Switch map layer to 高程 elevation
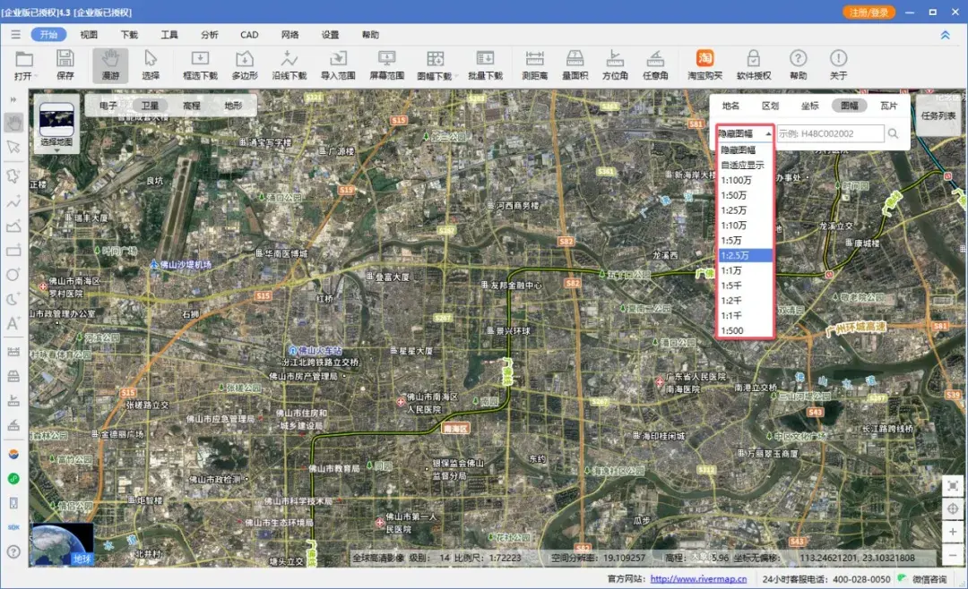The image size is (968, 589). point(191,106)
